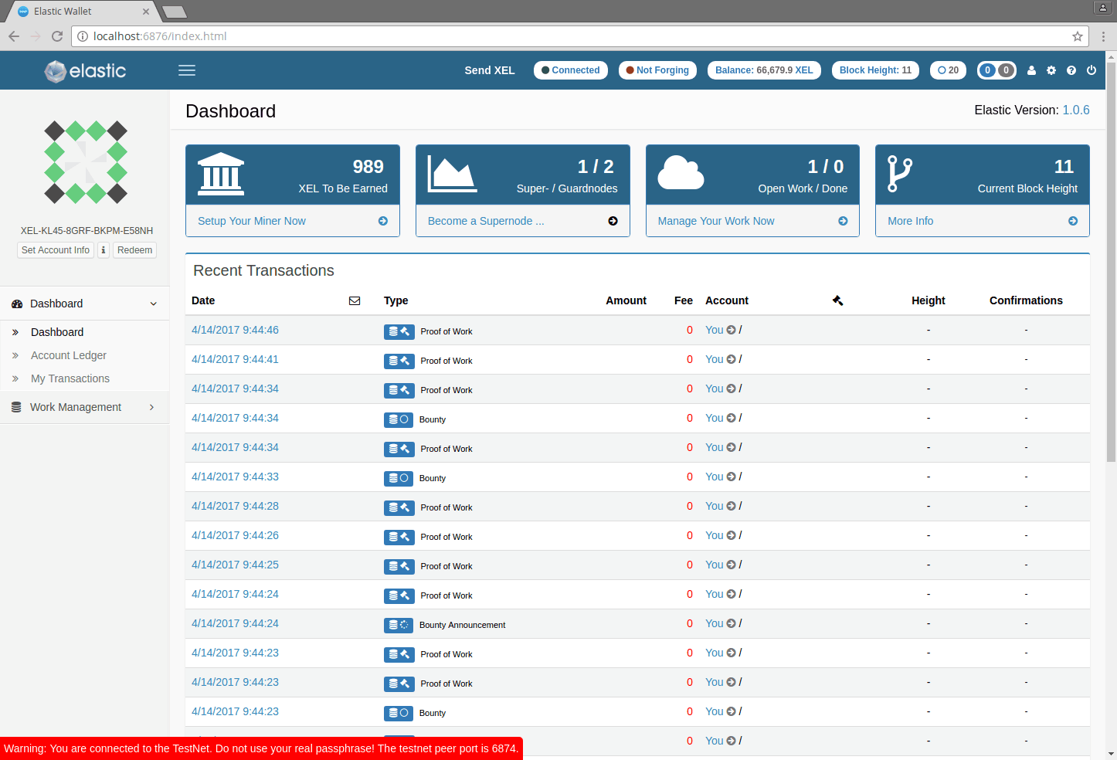Viewport: 1117px width, 760px height.
Task: Click the chart icon on Supernodes card
Action: pyautogui.click(x=452, y=174)
